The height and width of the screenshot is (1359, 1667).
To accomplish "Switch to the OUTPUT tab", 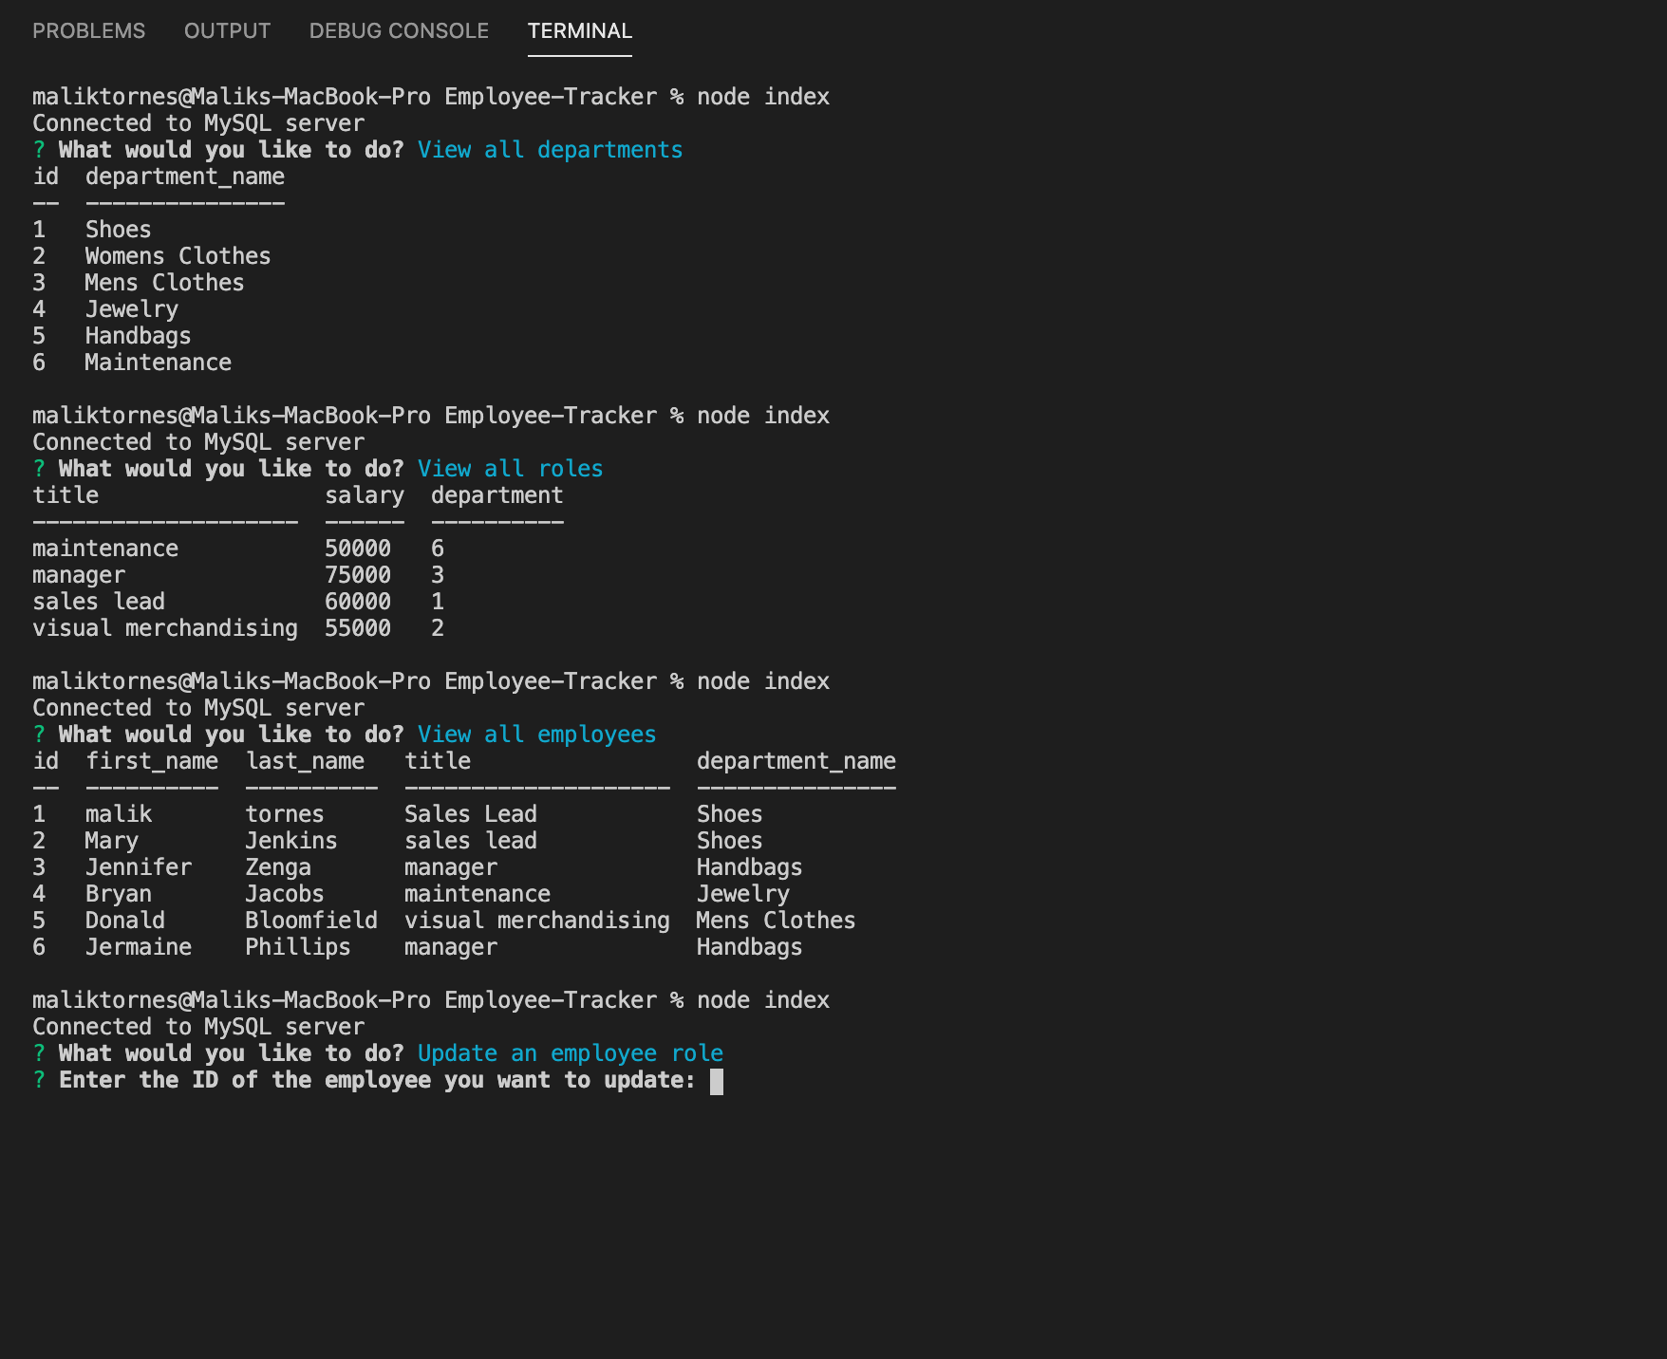I will 227,29.
